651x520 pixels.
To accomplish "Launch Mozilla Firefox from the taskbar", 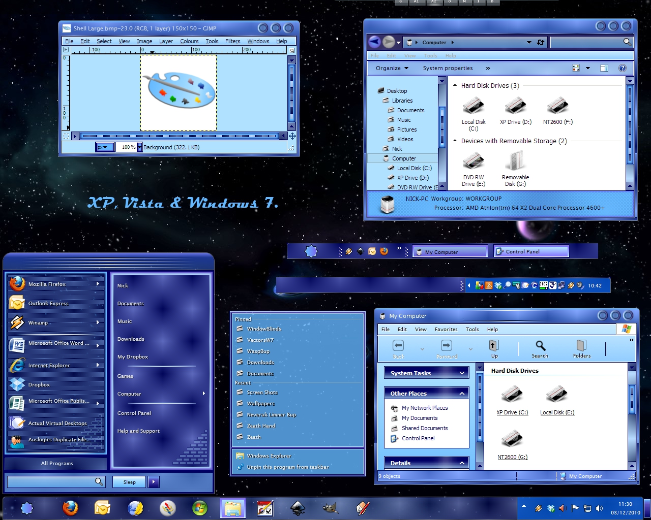I will 70,508.
